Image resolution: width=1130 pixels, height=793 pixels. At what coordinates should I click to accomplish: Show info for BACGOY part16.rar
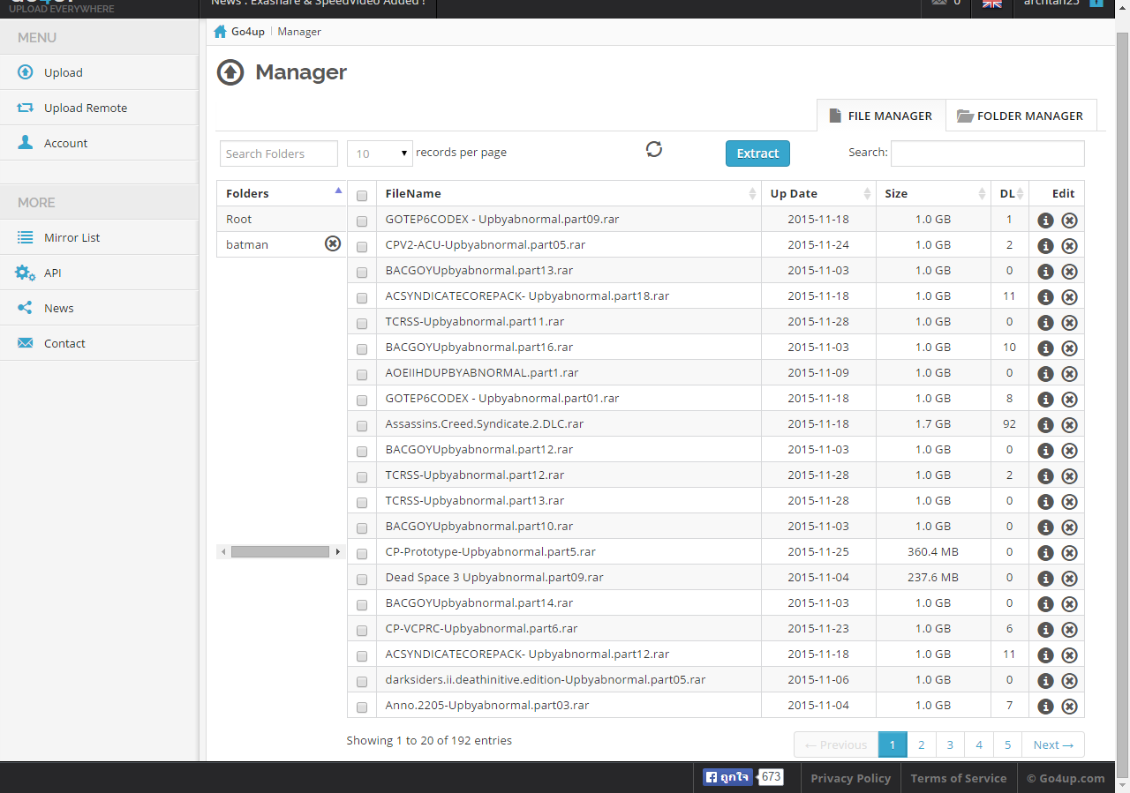pos(1045,348)
